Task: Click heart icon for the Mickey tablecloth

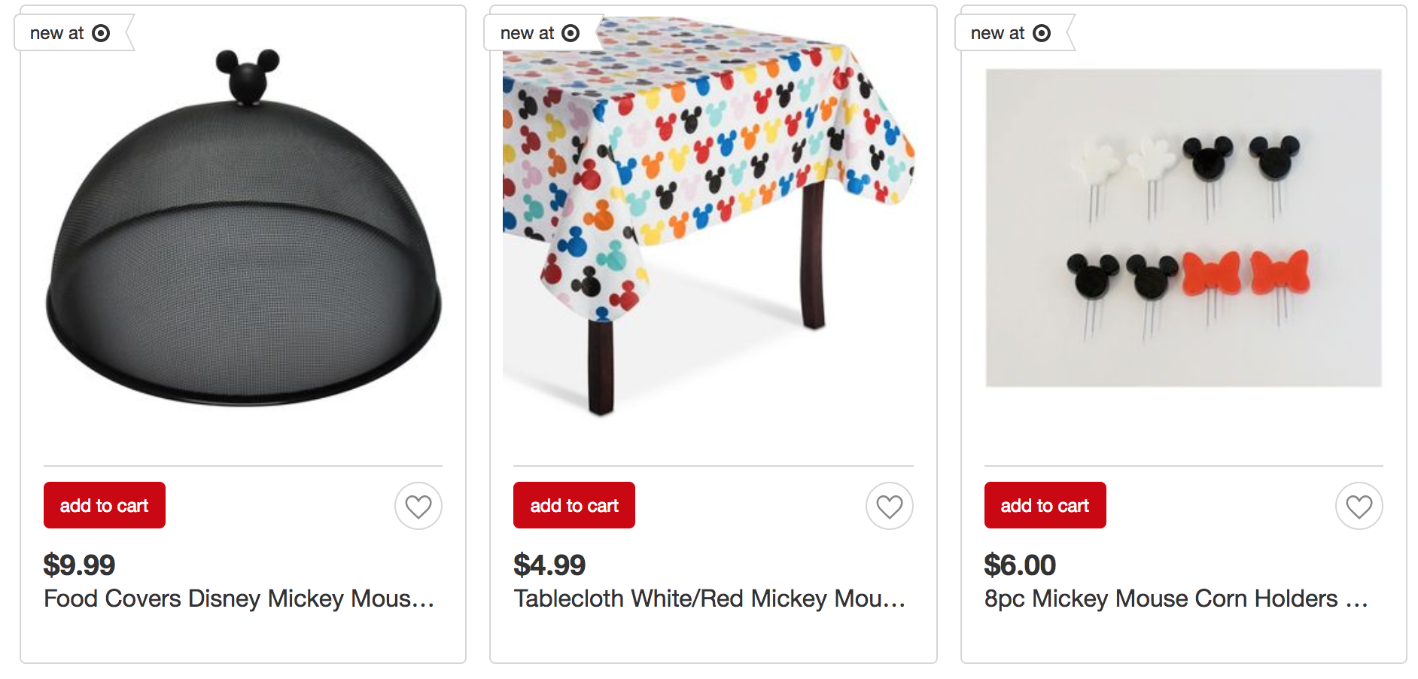Action: point(889,506)
